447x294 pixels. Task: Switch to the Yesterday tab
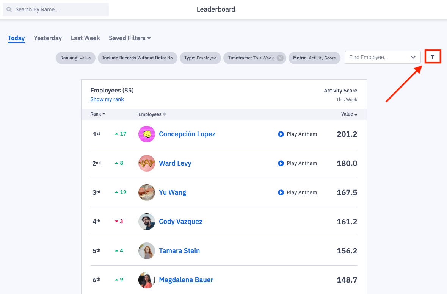(48, 38)
